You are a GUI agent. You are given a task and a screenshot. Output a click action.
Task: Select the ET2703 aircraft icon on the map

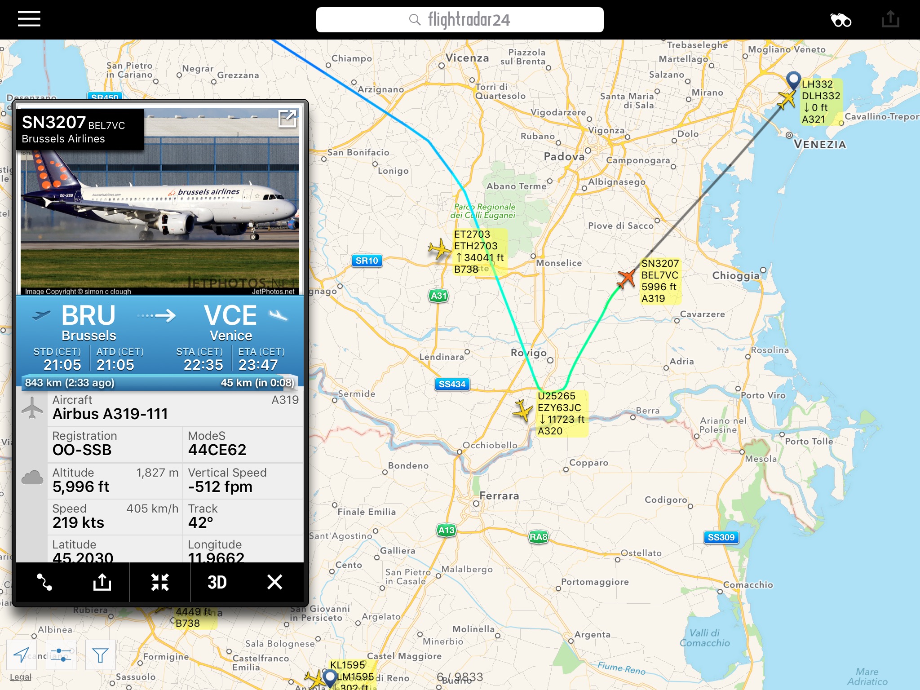click(439, 248)
